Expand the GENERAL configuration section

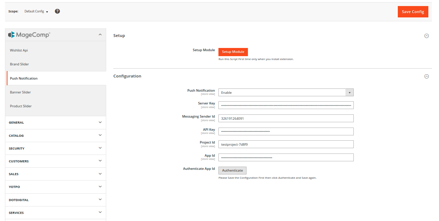(x=55, y=122)
